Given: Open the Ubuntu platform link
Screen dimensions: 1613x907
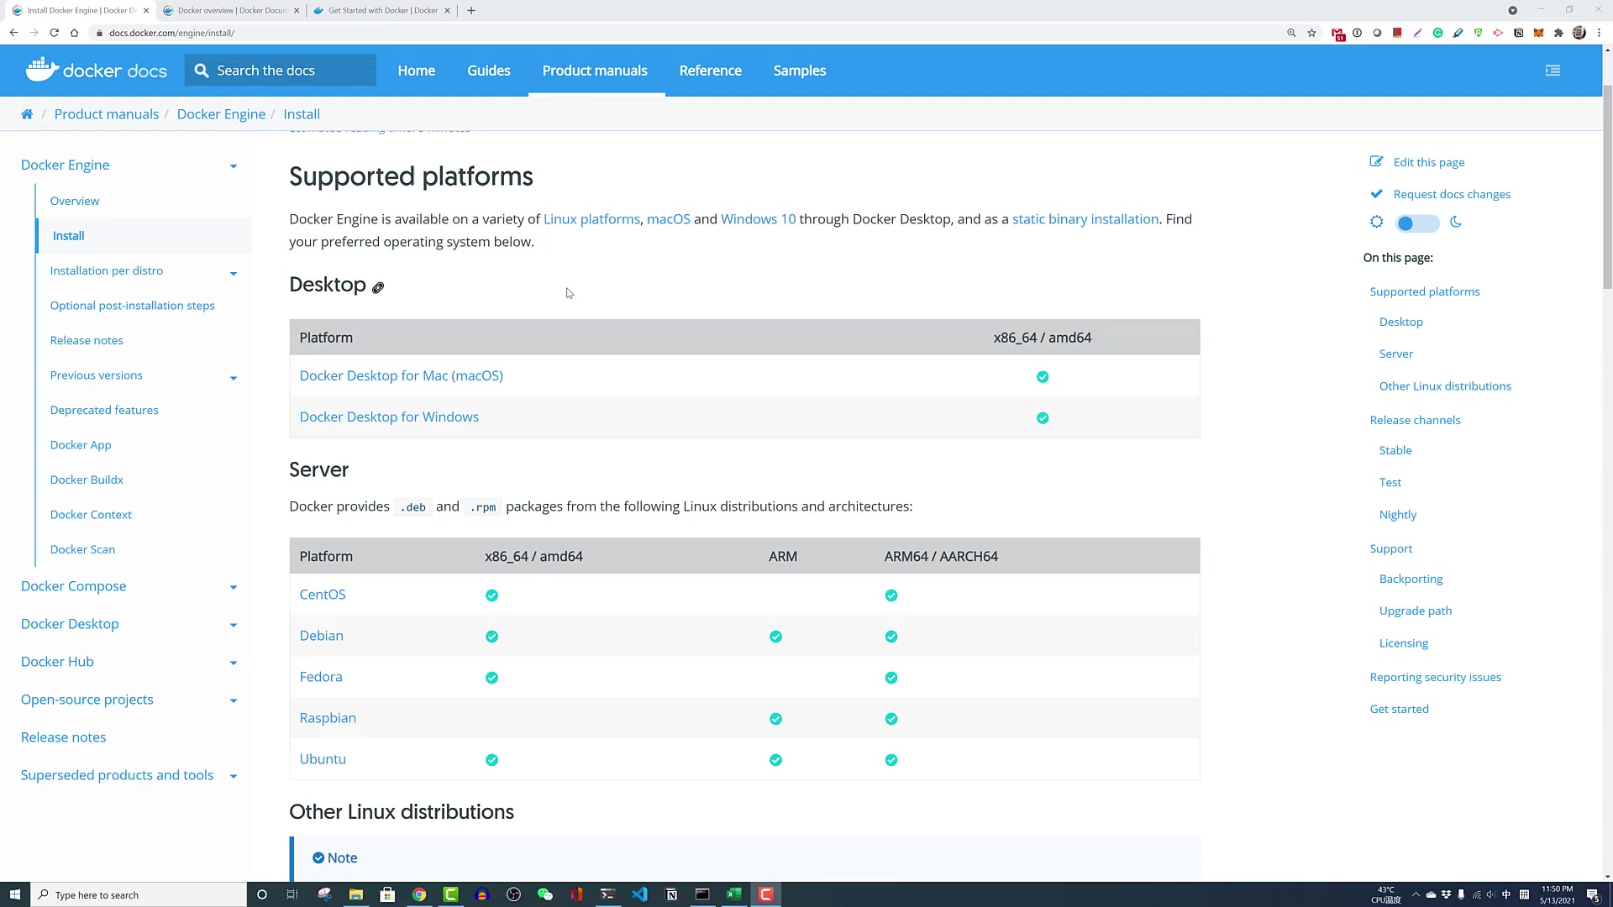Looking at the screenshot, I should (323, 759).
